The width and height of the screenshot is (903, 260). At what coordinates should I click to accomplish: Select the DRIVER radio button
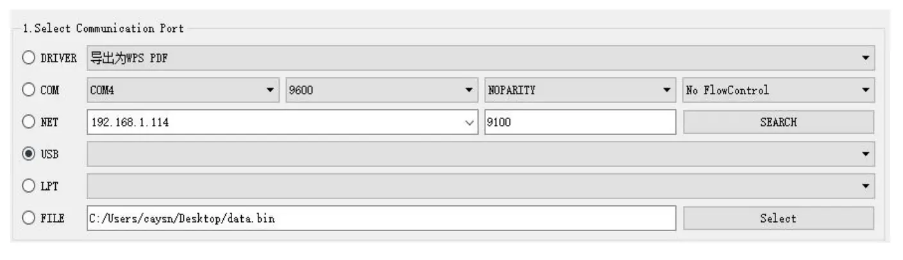[29, 58]
